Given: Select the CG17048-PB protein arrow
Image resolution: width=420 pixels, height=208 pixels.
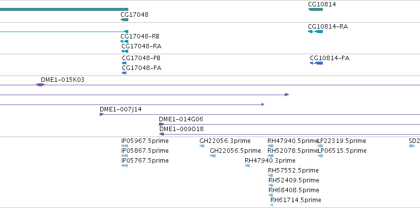Looking at the screenshot, I should tap(124, 63).
